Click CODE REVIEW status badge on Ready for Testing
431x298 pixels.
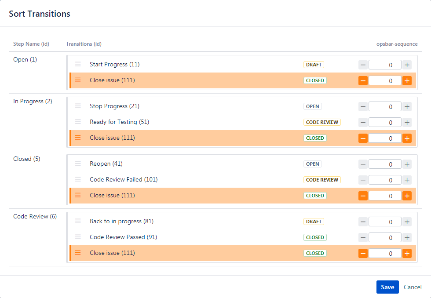click(322, 122)
